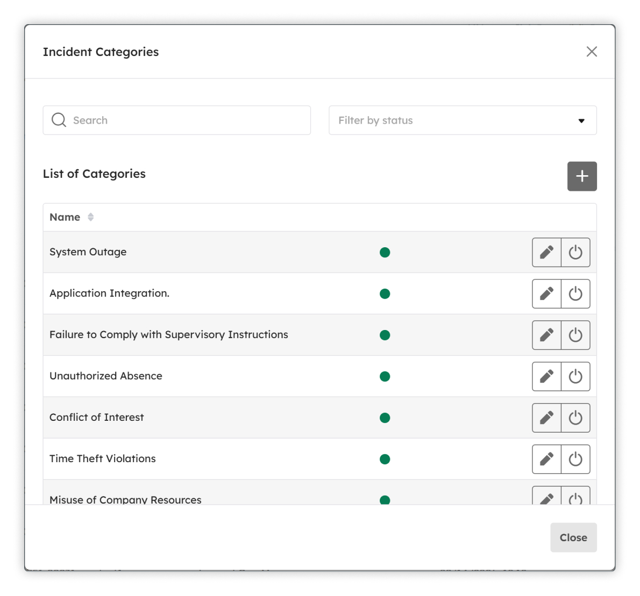Select the Misuse of Company Resources name
Viewport: 640px width, 596px height.
point(125,500)
